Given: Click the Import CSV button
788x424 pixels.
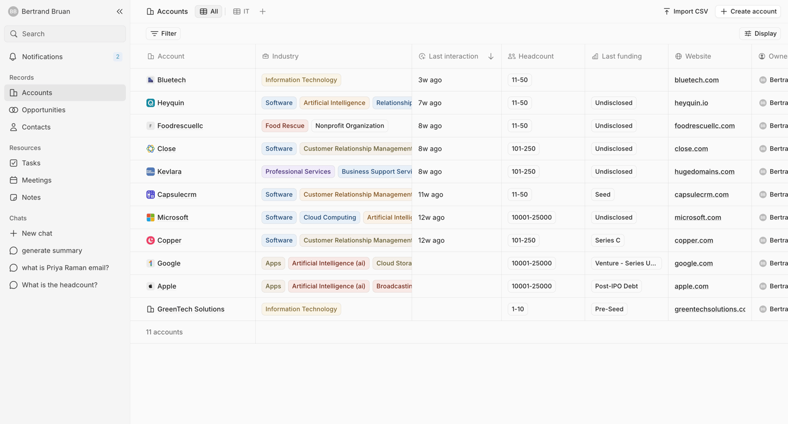Looking at the screenshot, I should [x=685, y=11].
